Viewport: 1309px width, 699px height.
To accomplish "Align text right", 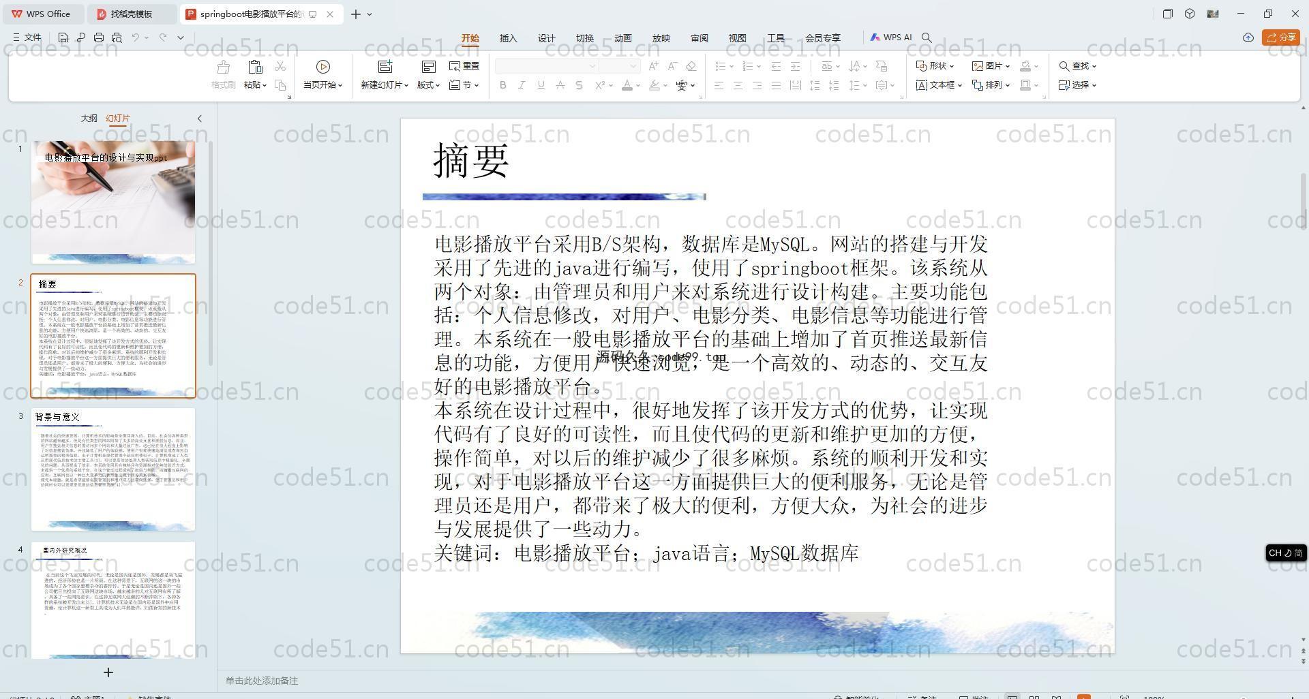I will (757, 85).
